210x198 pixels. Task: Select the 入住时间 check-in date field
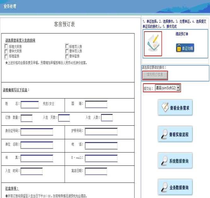(x=31, y=171)
